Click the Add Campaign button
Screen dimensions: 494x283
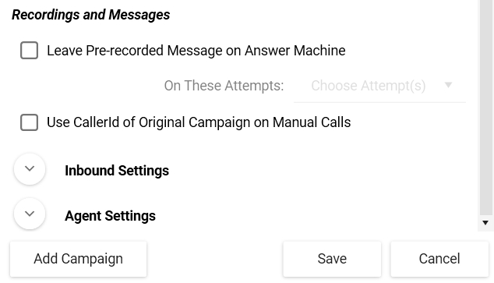(x=78, y=259)
